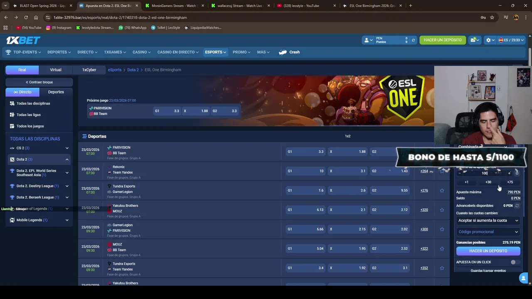The image size is (532, 299).
Task: Open Guardar/cargar eventos link
Action: (488, 270)
